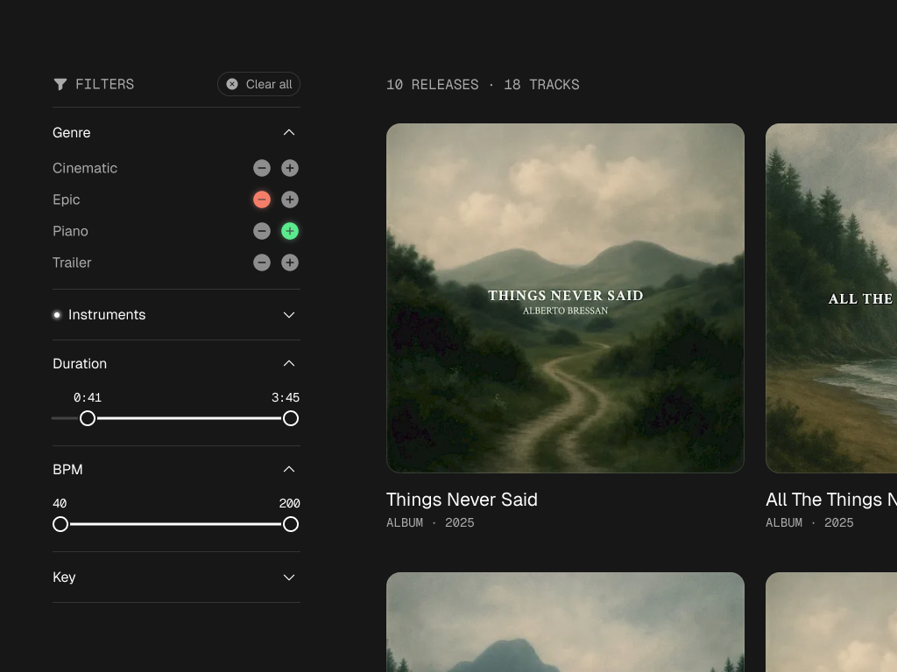Image resolution: width=897 pixels, height=672 pixels.
Task: Click the Clear all filters button
Action: (x=258, y=84)
